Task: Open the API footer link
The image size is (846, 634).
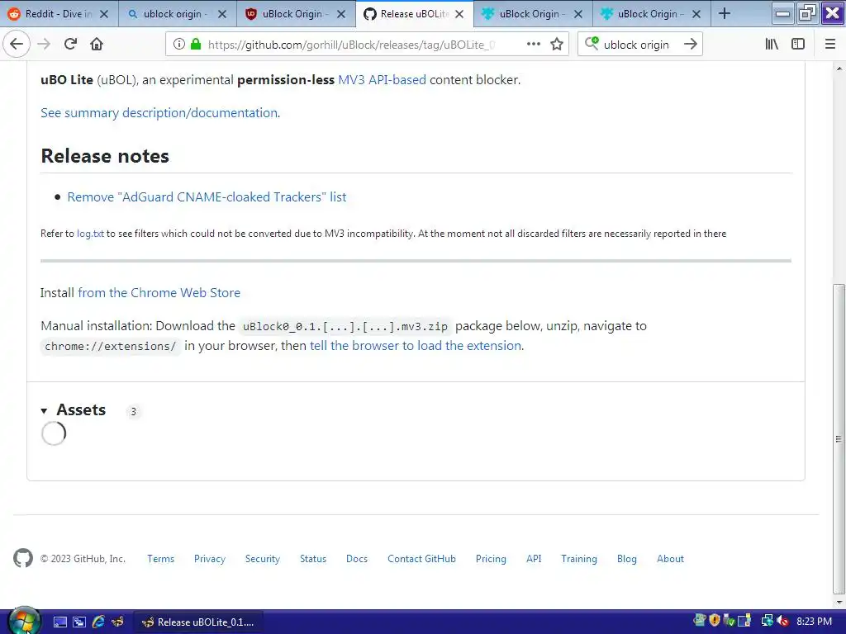Action: click(x=534, y=559)
